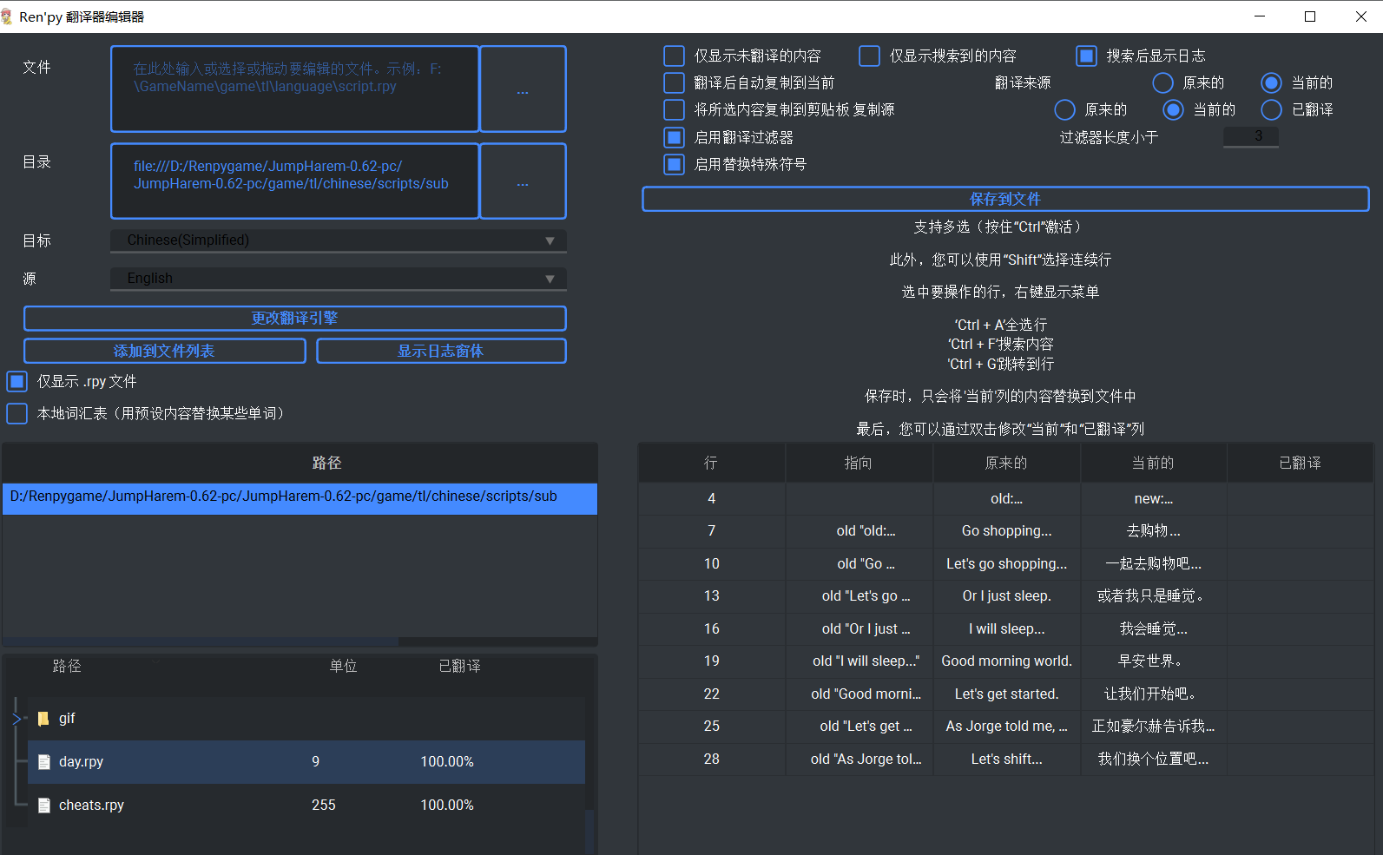The height and width of the screenshot is (855, 1383).
Task: Click the 行 column header
Action: (x=711, y=463)
